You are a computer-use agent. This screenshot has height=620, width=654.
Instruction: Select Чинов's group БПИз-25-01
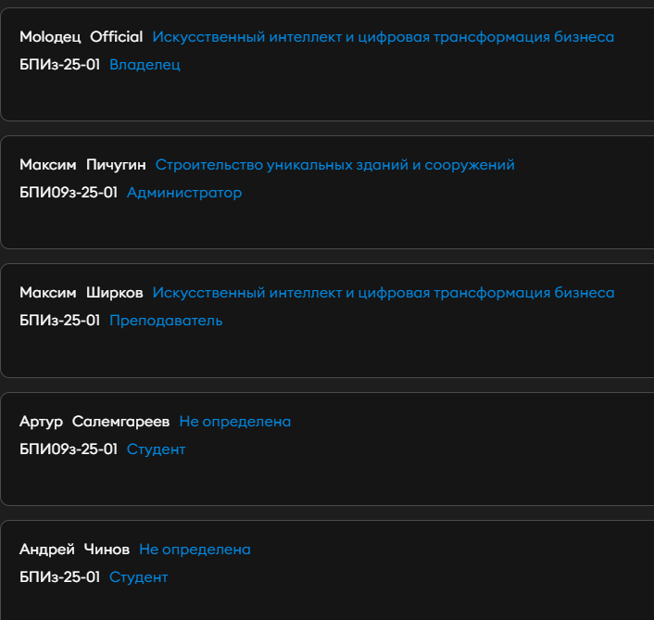(x=59, y=577)
